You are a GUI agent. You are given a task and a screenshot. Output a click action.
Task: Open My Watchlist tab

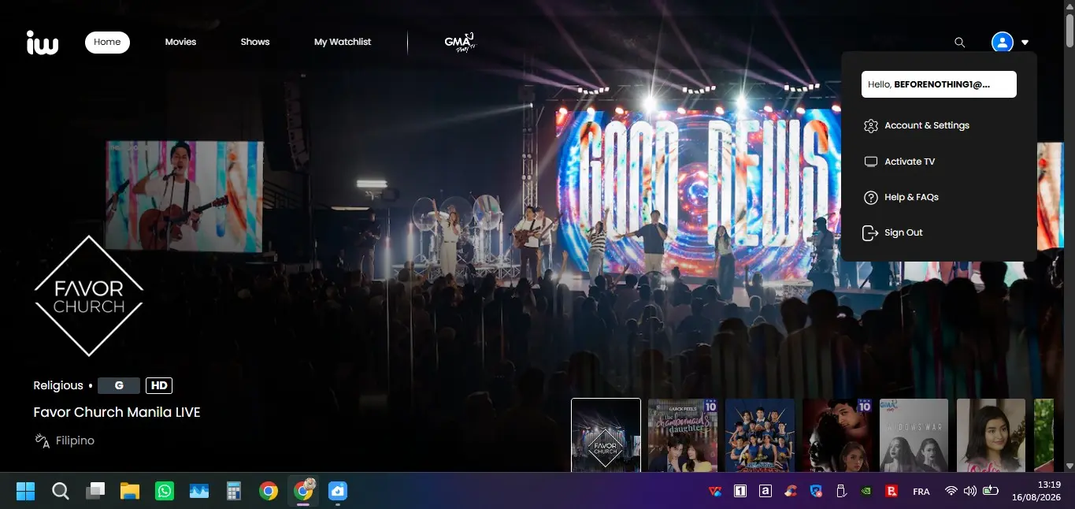343,42
